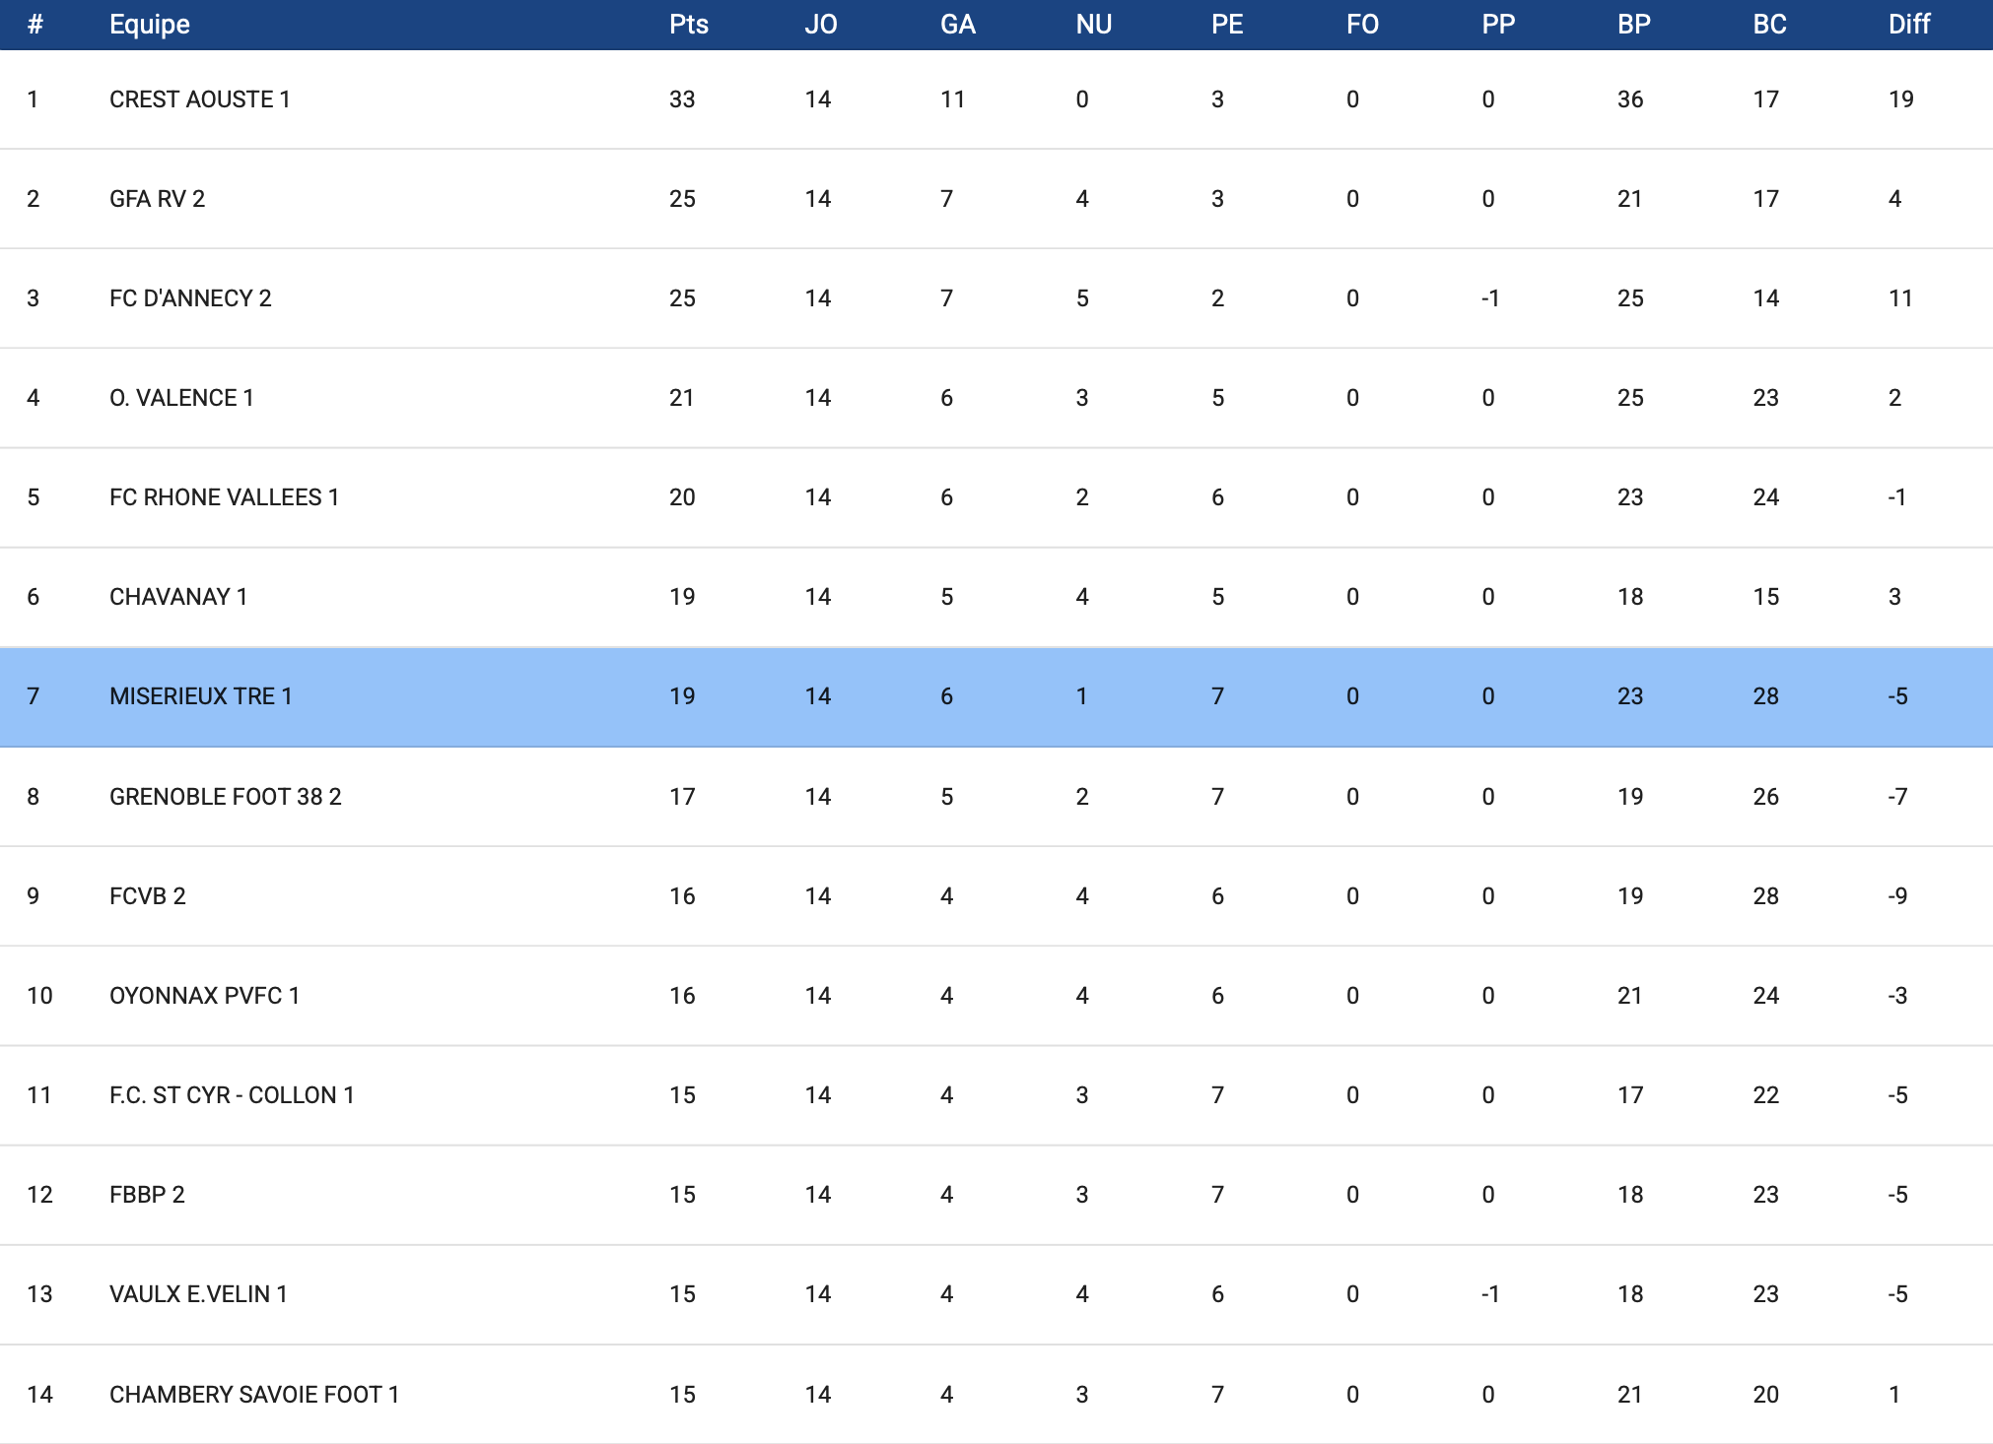Select the highlighted MISERIEUX TRE 1 team
The width and height of the screenshot is (1993, 1444).
200,696
